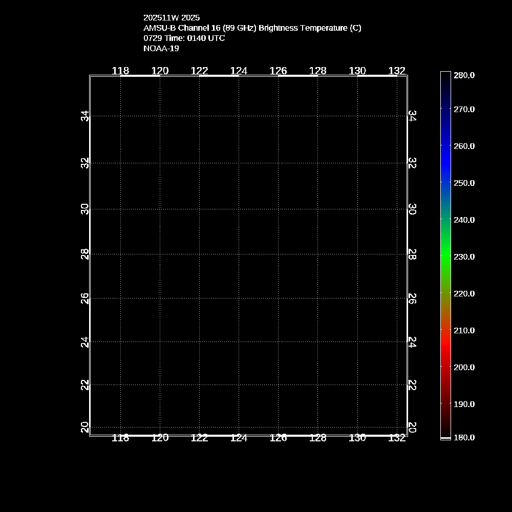Click latitude 28 on the left axis

[86, 254]
